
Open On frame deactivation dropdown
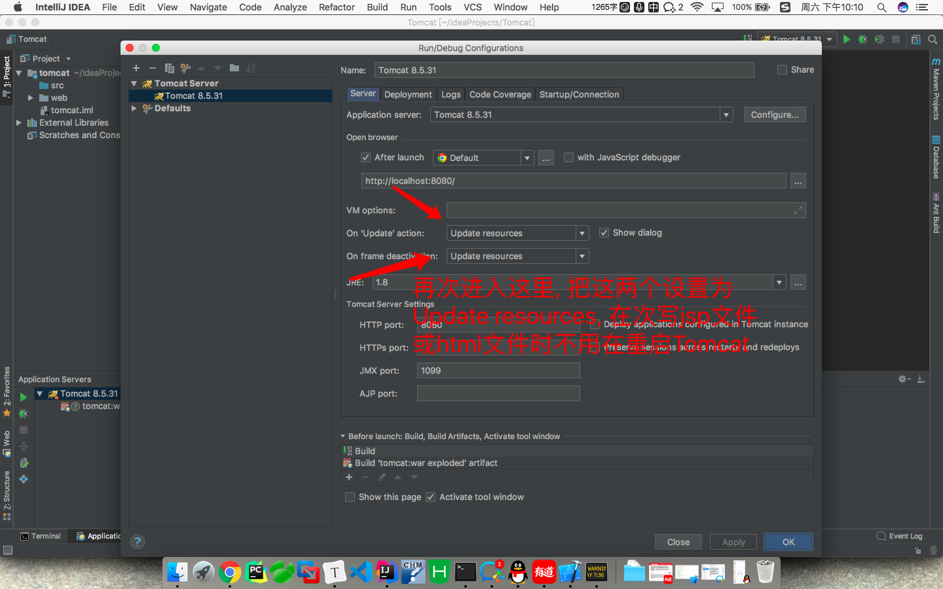(582, 256)
